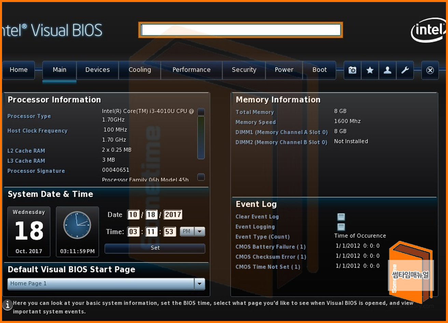Click the Event Logging label
This screenshot has height=323, width=448.
(255, 227)
